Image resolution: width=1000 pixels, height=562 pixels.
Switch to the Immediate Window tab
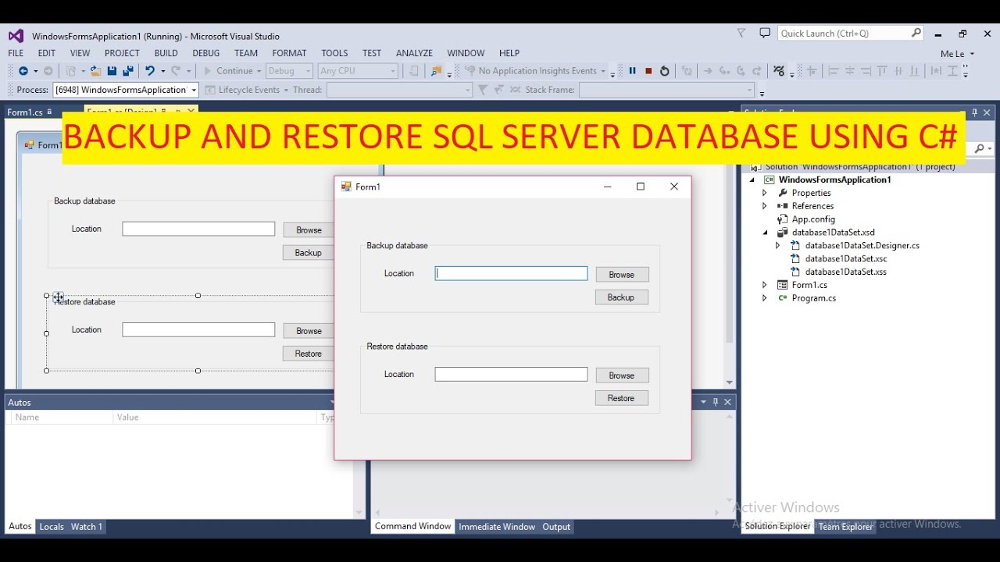497,527
